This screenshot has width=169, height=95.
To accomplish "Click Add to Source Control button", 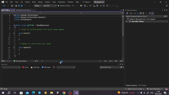I will pyautogui.click(x=134, y=89).
